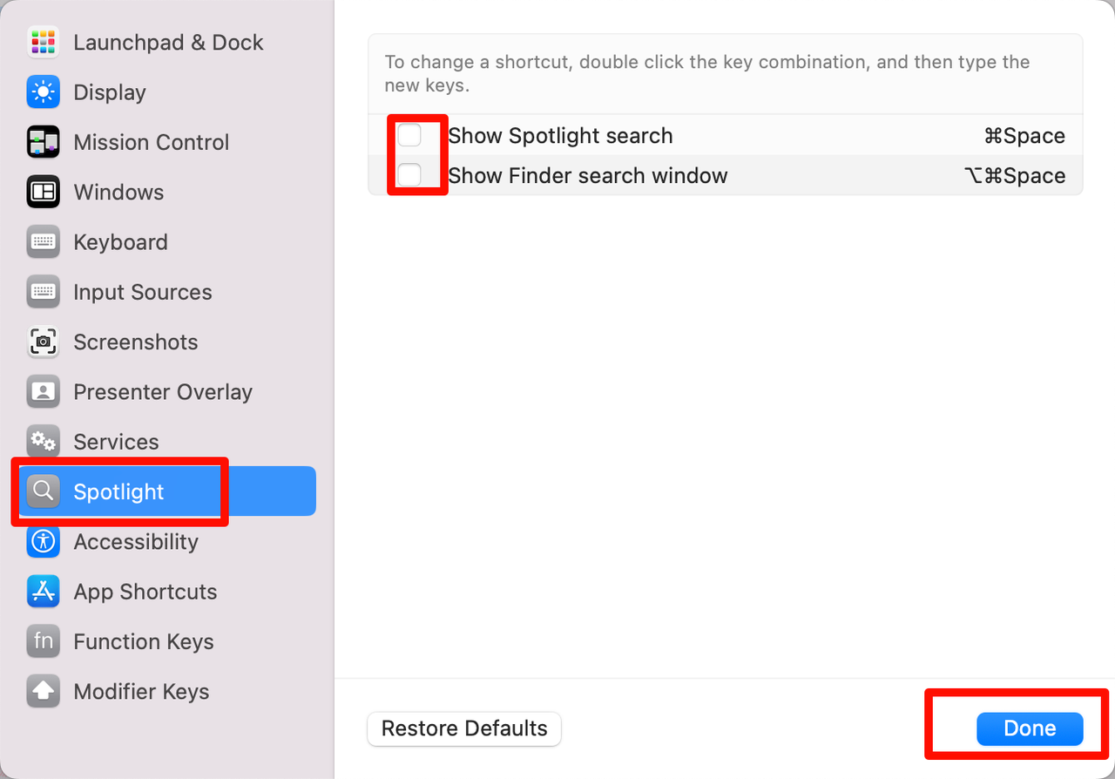Click the ⌥⌘Space Finder search shortcut
Image resolution: width=1115 pixels, height=779 pixels.
(x=1014, y=175)
